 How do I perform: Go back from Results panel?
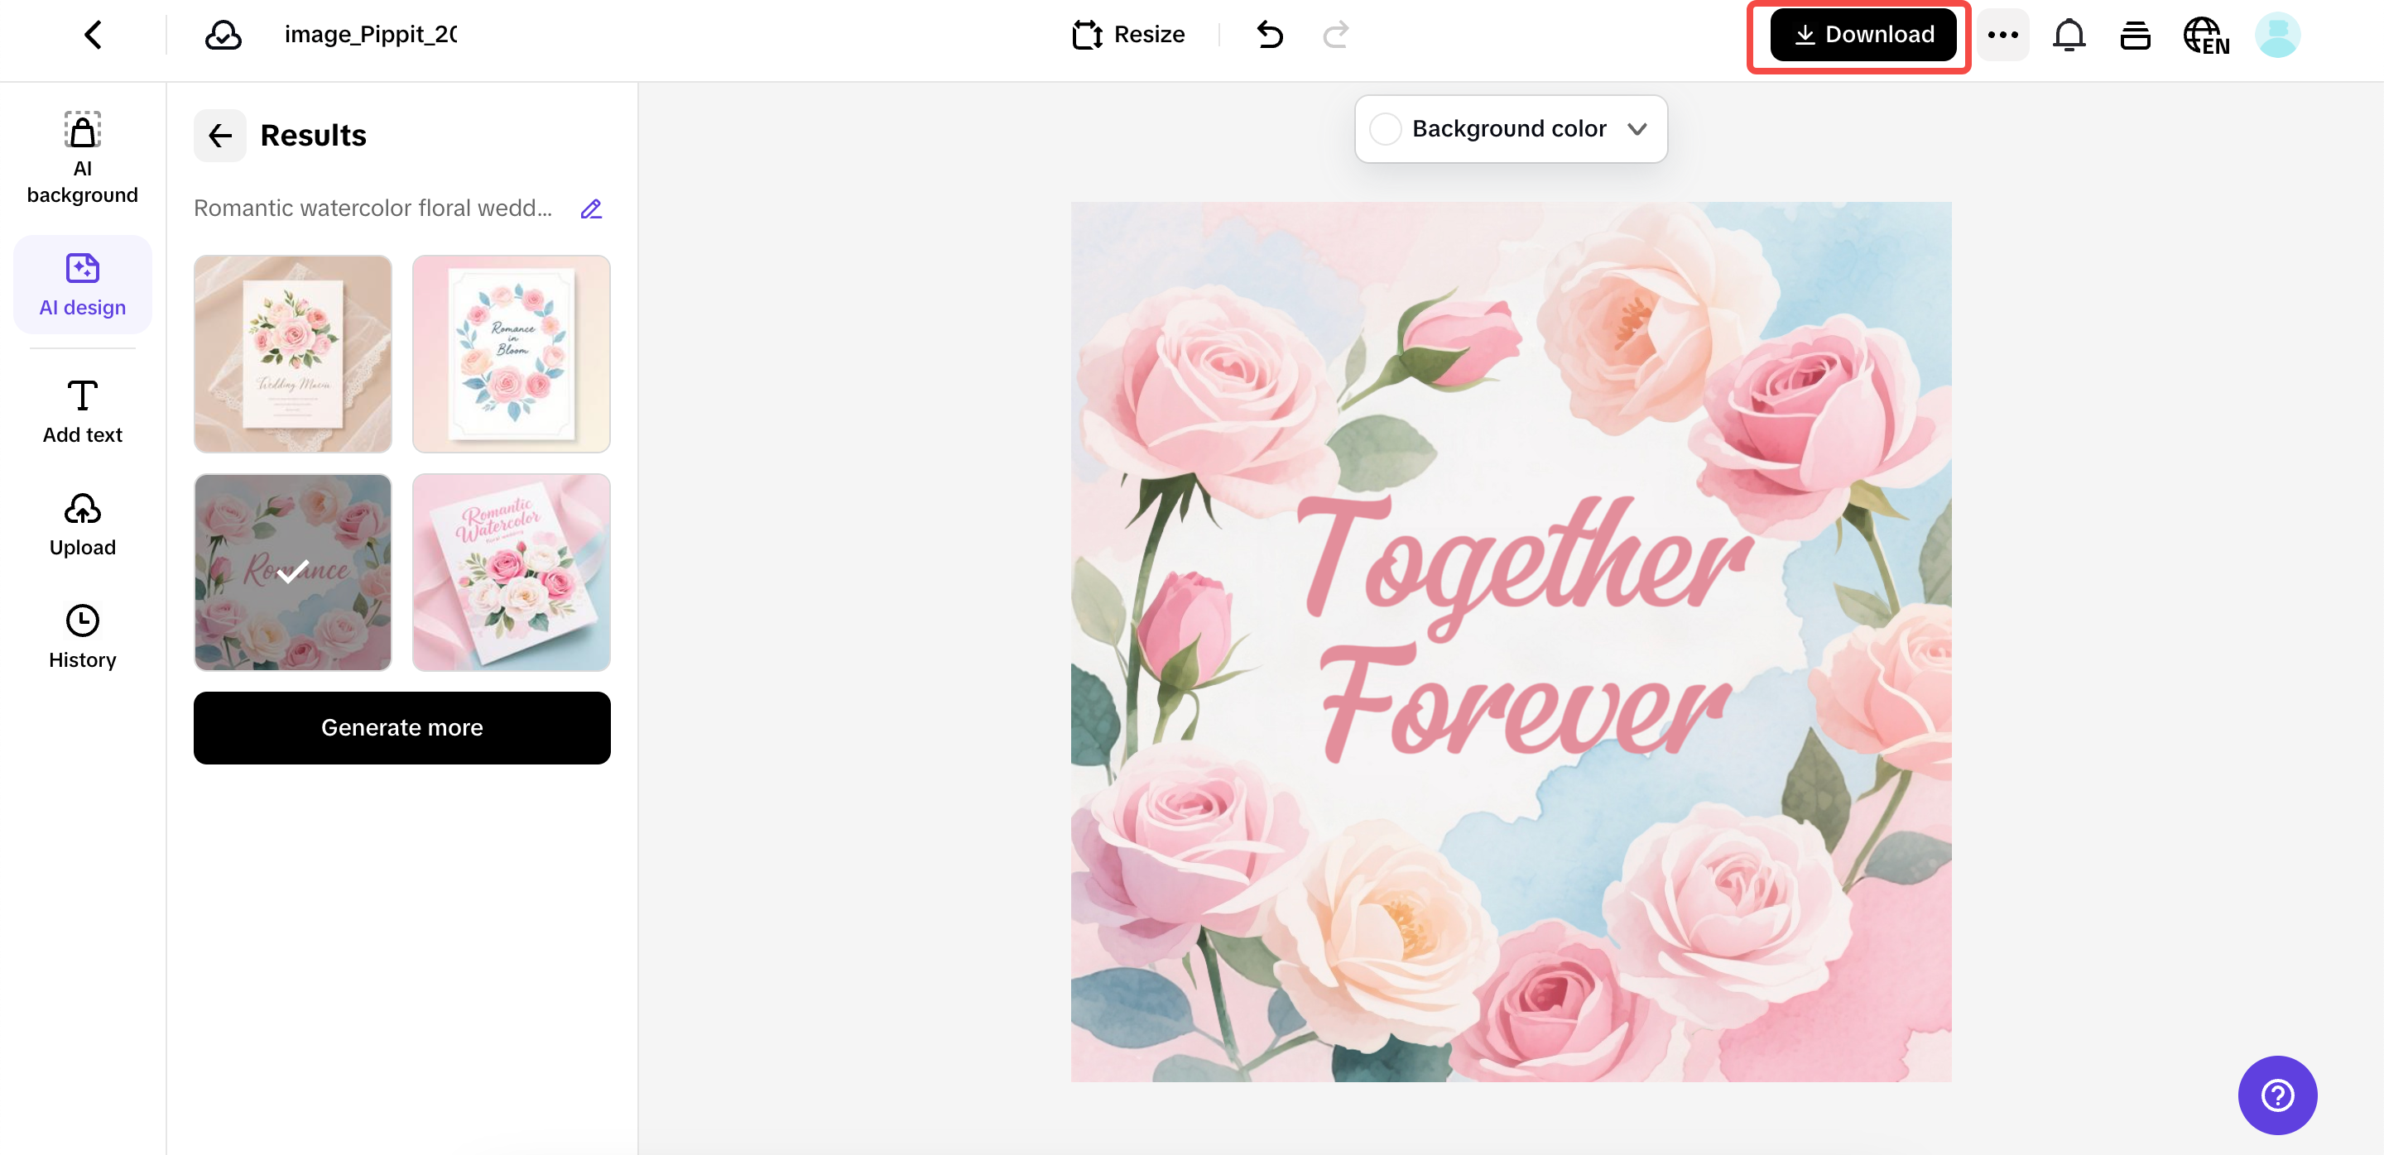pos(220,136)
